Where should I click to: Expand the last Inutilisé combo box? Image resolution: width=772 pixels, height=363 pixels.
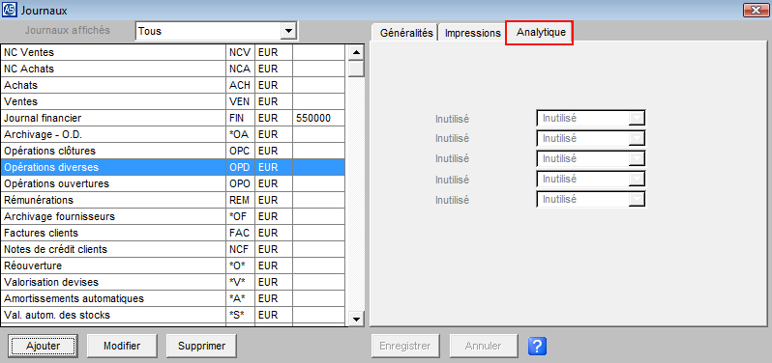coord(637,200)
